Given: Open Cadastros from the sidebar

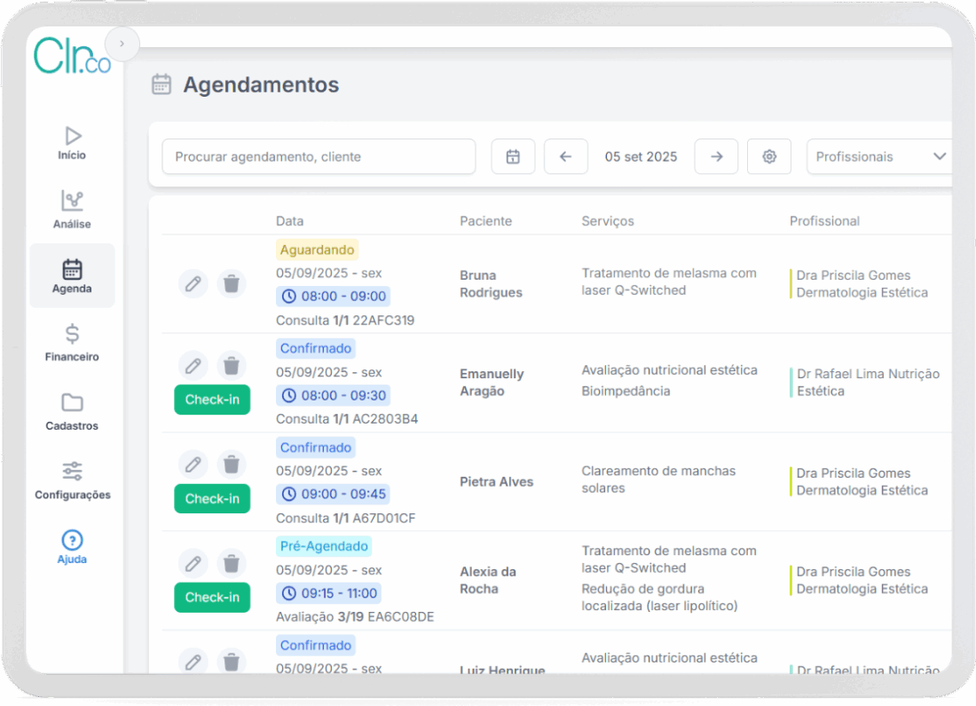Looking at the screenshot, I should 73,411.
